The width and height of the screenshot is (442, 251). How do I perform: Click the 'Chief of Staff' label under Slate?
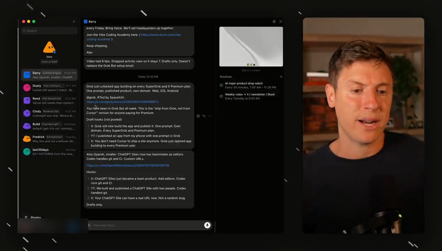(49, 62)
